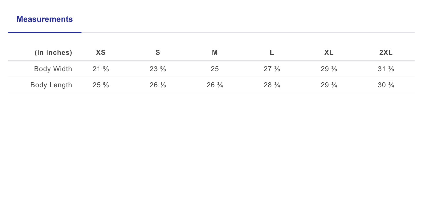Select the XL Body Width value 29 ⅜
429x198 pixels.
pos(329,69)
